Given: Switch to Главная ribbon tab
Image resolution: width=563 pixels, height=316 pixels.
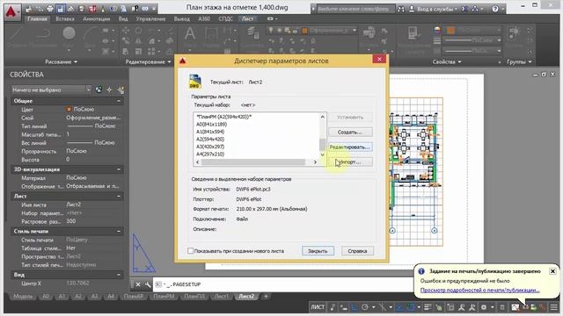Looking at the screenshot, I should tap(37, 19).
